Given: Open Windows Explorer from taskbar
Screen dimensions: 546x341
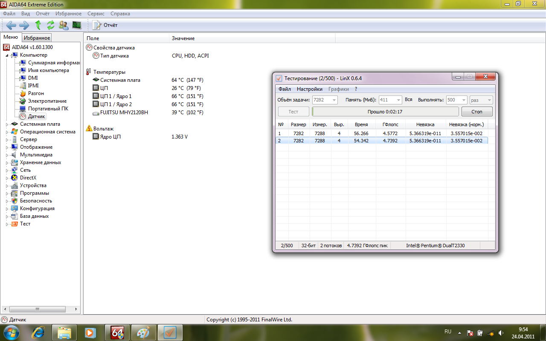Looking at the screenshot, I should [x=64, y=332].
